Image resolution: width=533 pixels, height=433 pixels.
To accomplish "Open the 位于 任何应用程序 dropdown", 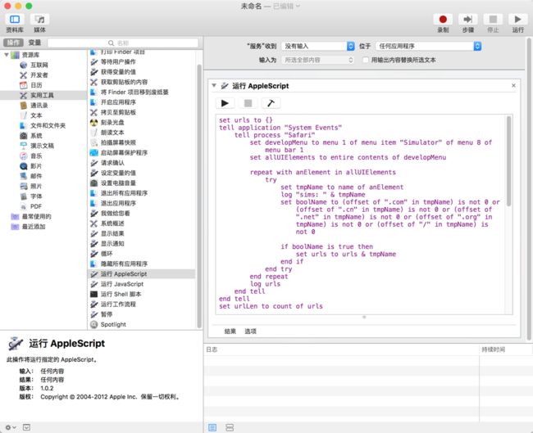I will click(429, 46).
